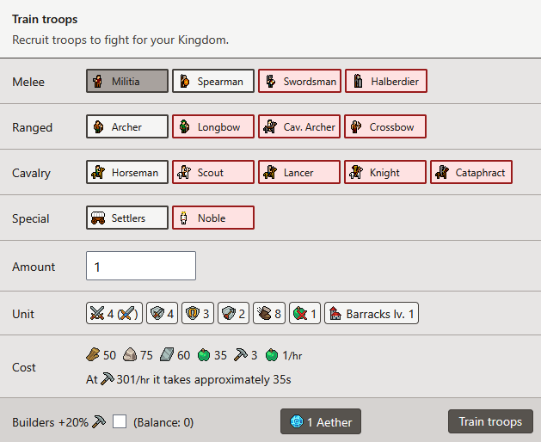Image resolution: width=541 pixels, height=442 pixels.
Task: Select the Swordsman unit
Action: click(299, 81)
